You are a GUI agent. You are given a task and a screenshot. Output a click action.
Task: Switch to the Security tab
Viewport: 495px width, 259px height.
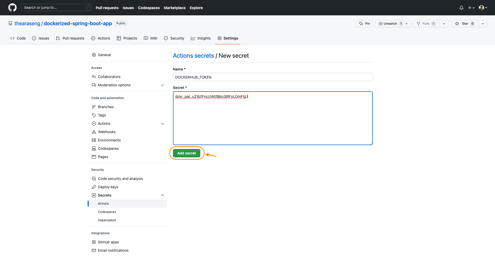(174, 38)
